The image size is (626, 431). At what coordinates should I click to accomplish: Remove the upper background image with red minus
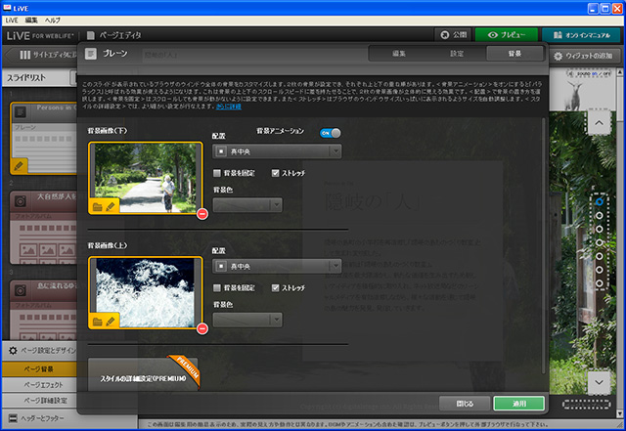click(x=202, y=328)
